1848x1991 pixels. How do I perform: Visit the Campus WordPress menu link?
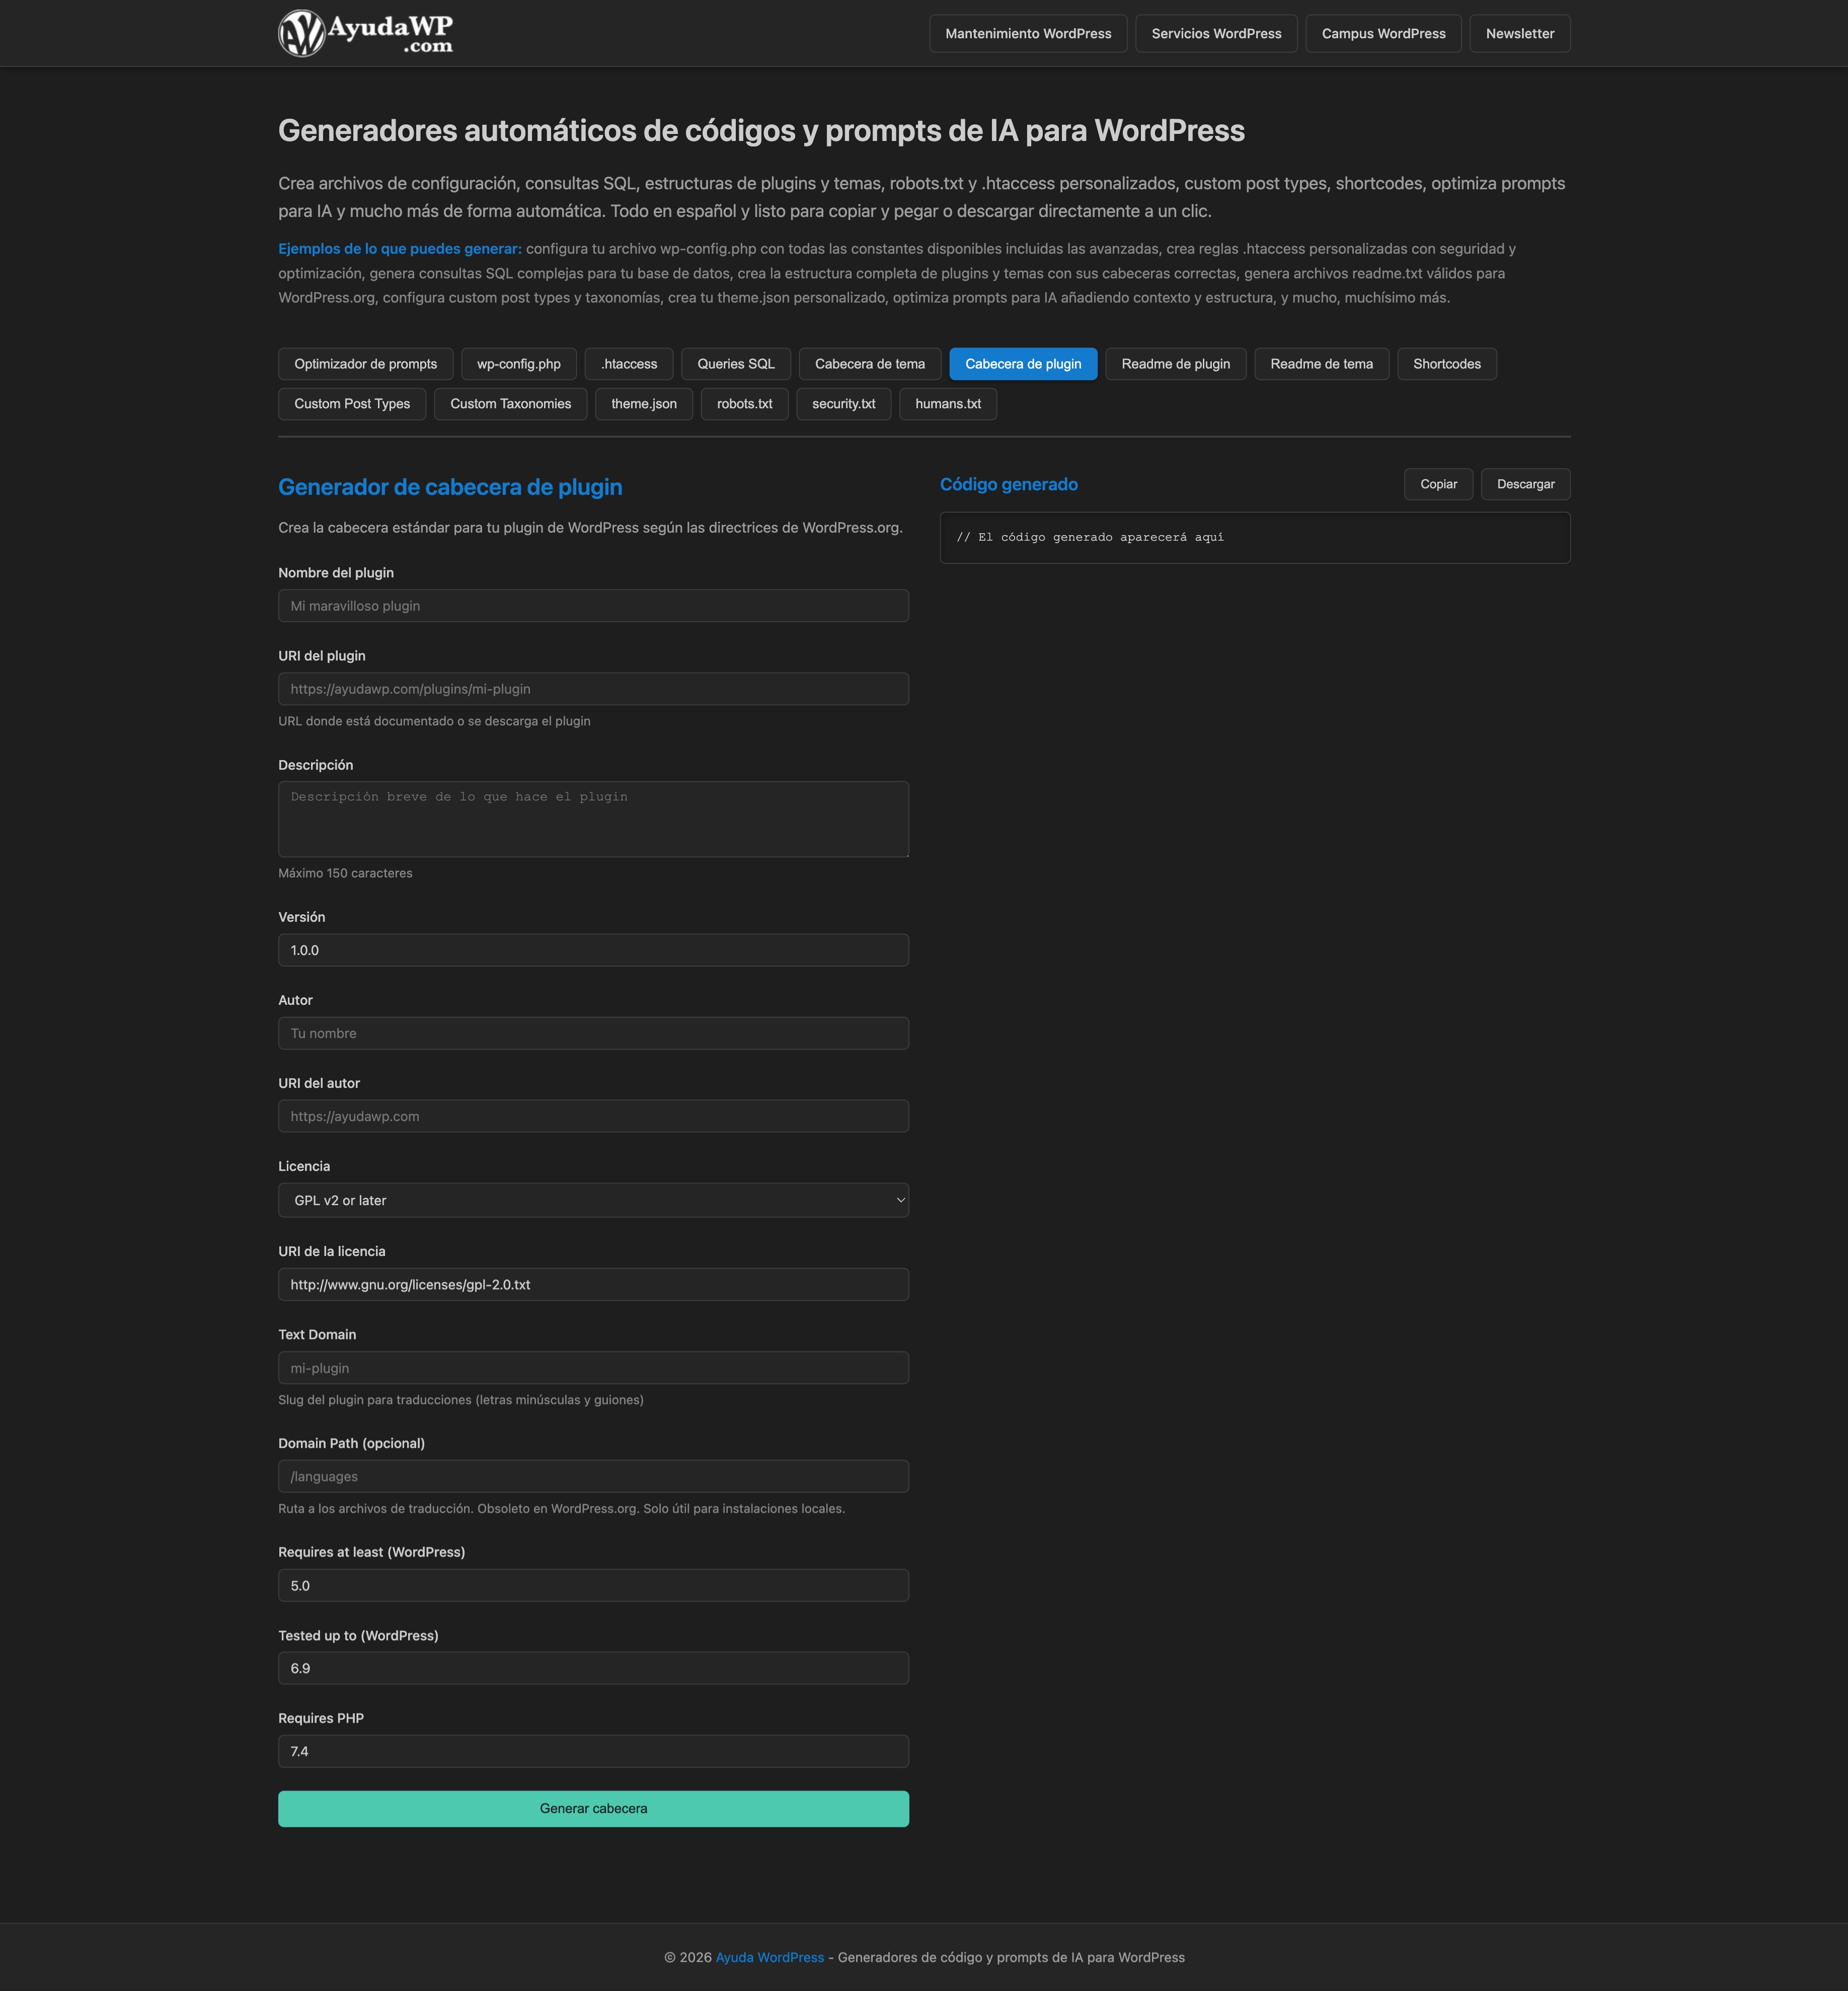tap(1382, 34)
